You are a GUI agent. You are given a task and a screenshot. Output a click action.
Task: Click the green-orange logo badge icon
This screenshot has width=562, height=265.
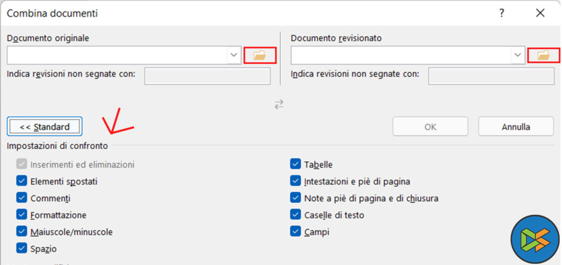(534, 240)
